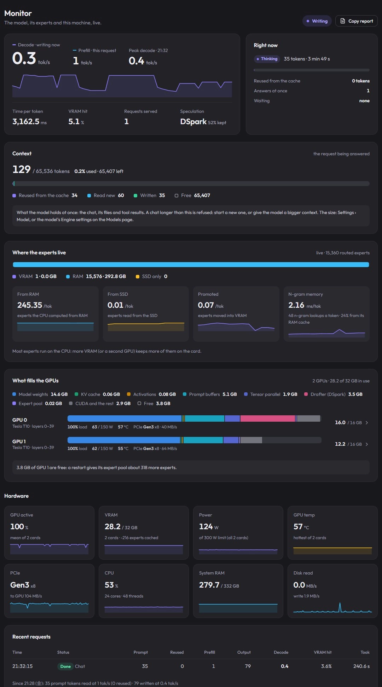Click the Expert pool purple legend swatch
Screen dimensions: 382x687
[x=14, y=403]
